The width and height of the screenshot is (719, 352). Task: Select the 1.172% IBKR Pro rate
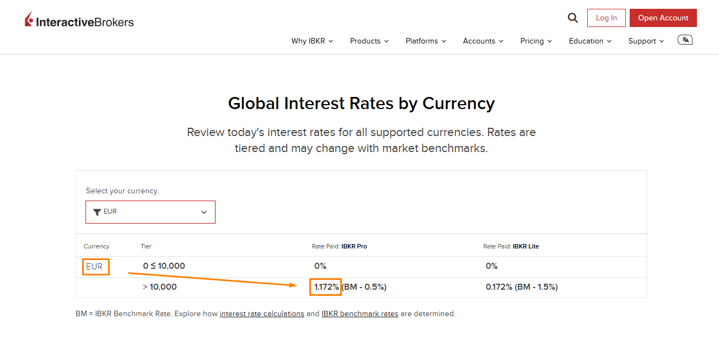tap(326, 287)
